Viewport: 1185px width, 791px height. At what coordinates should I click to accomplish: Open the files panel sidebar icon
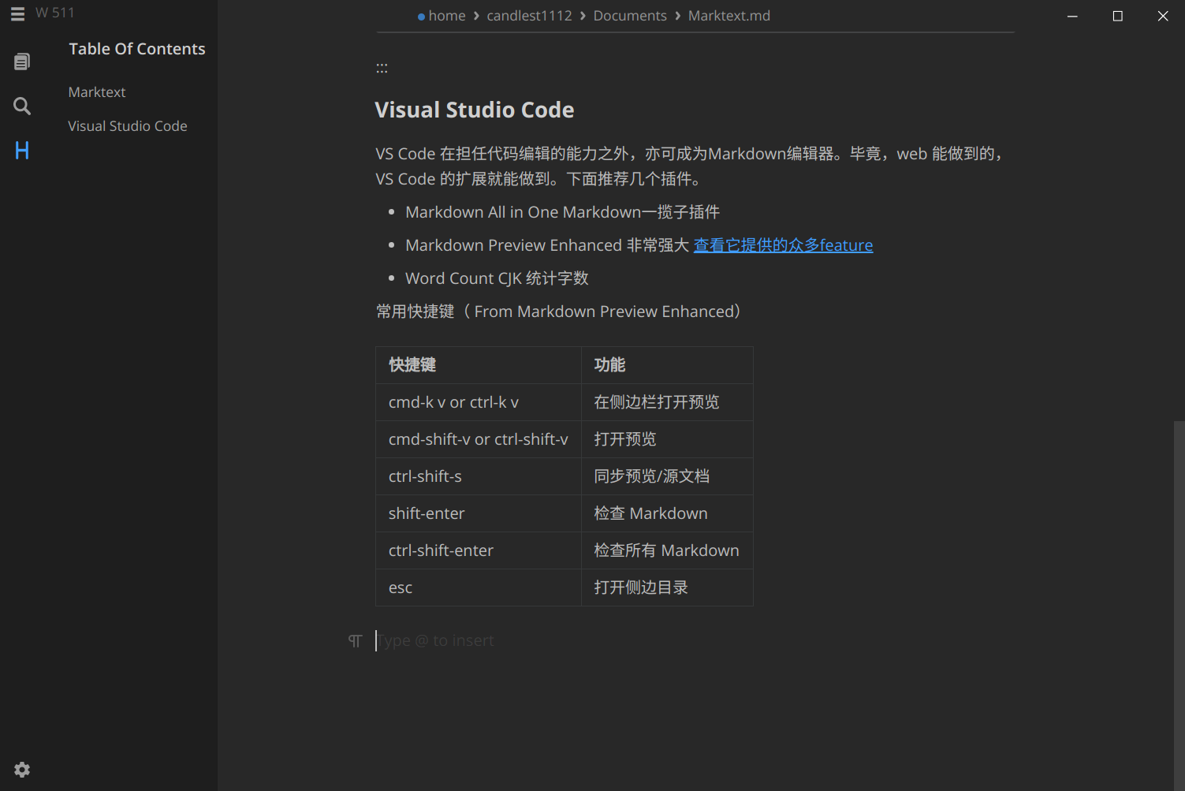coord(22,62)
